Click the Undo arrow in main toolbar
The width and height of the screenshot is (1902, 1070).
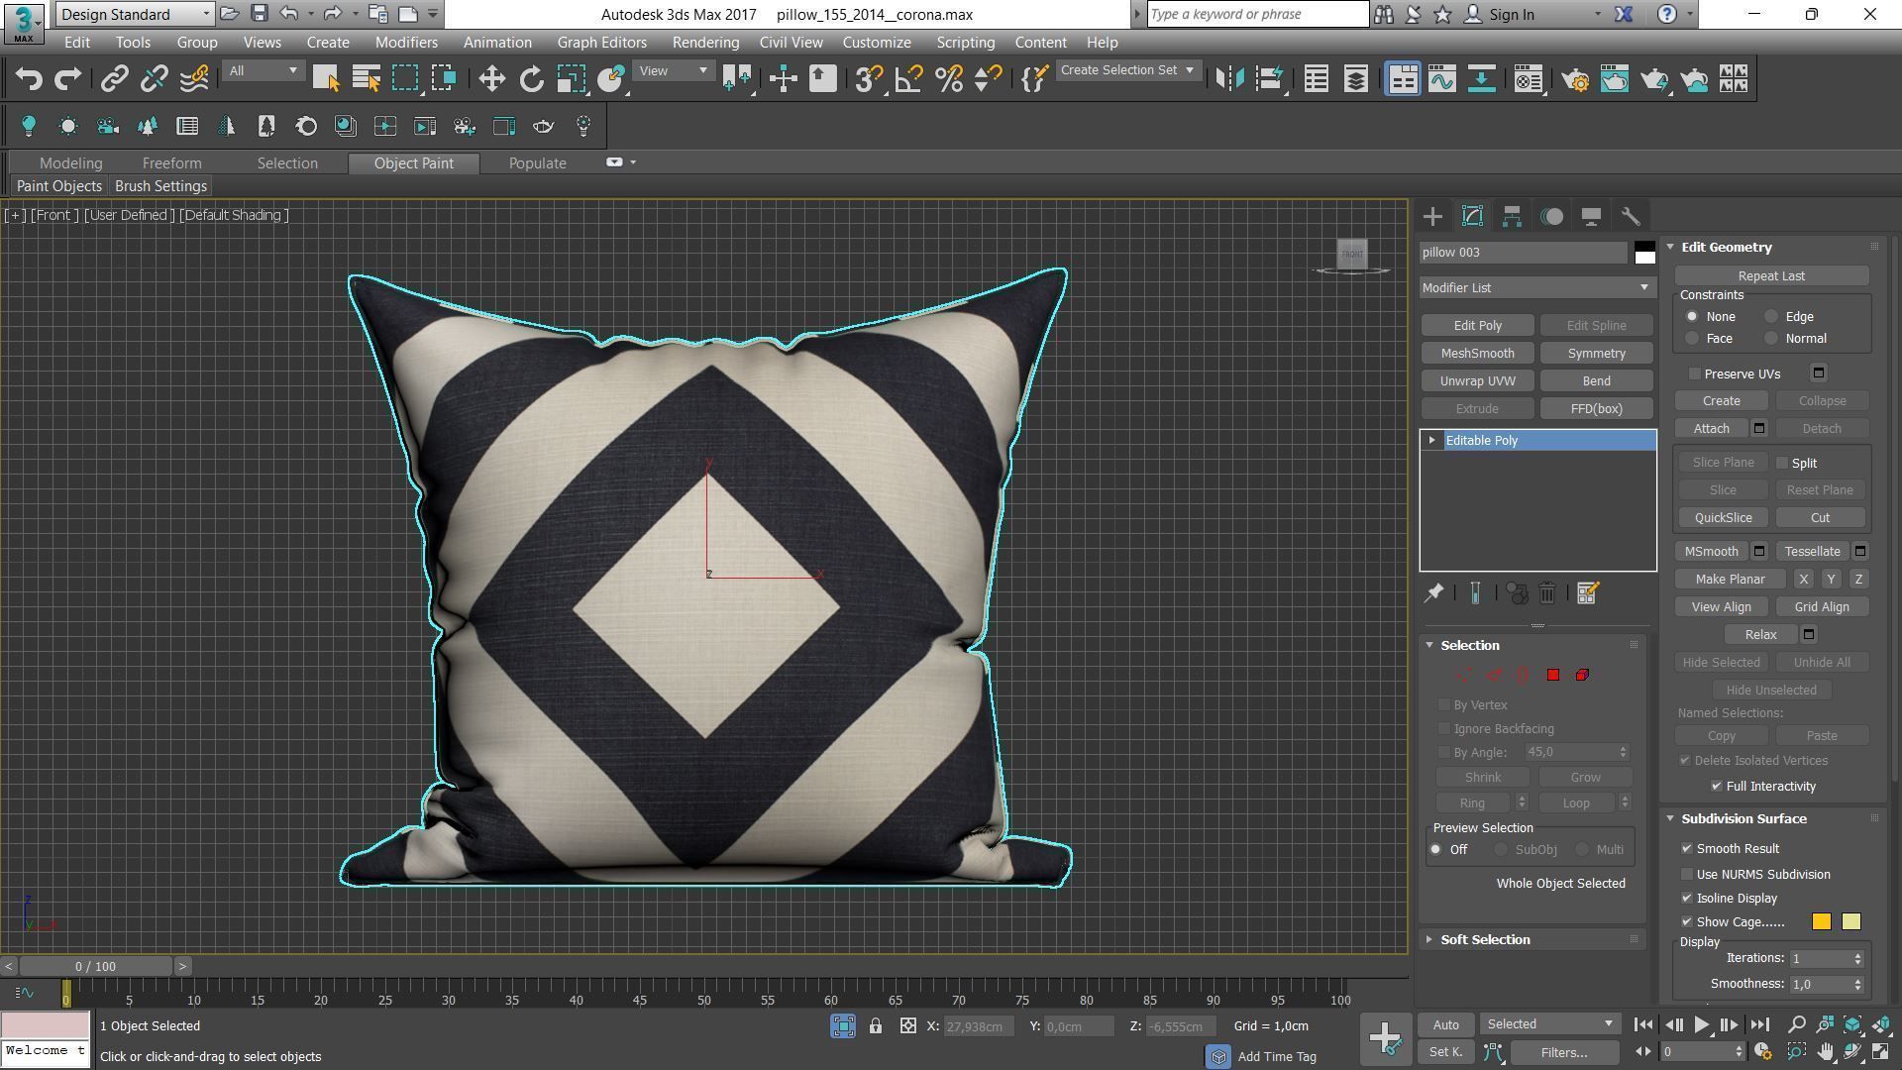[29, 78]
